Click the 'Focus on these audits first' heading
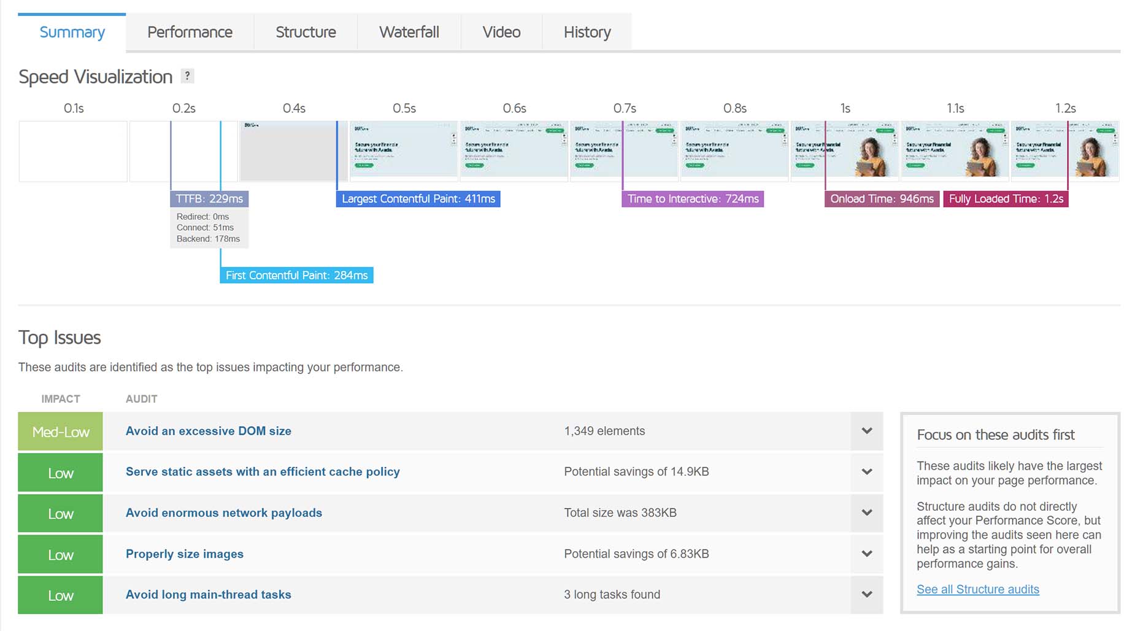 pyautogui.click(x=996, y=435)
